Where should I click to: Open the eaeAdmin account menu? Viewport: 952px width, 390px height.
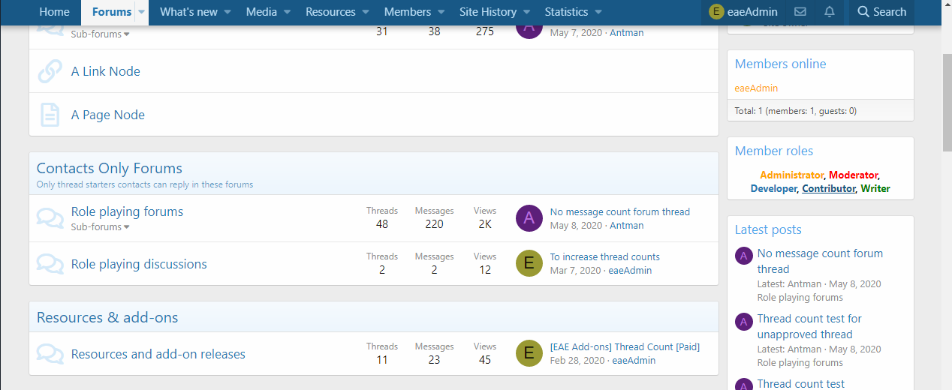coord(743,12)
